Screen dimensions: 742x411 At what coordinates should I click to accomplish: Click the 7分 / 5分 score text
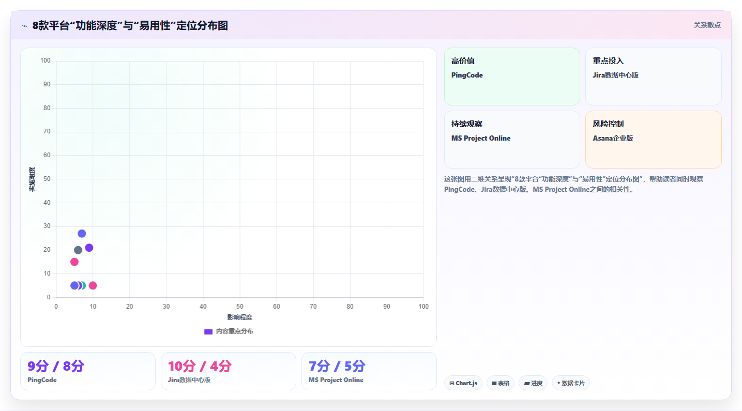[337, 366]
